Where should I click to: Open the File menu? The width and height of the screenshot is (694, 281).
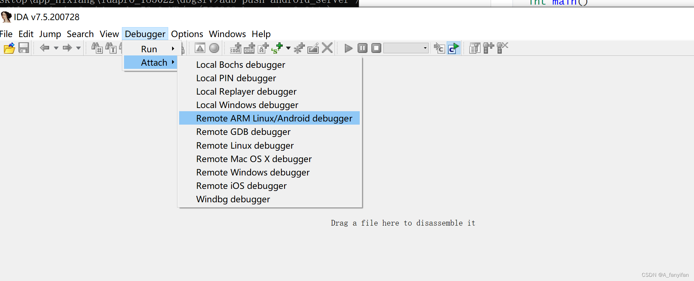click(x=6, y=34)
